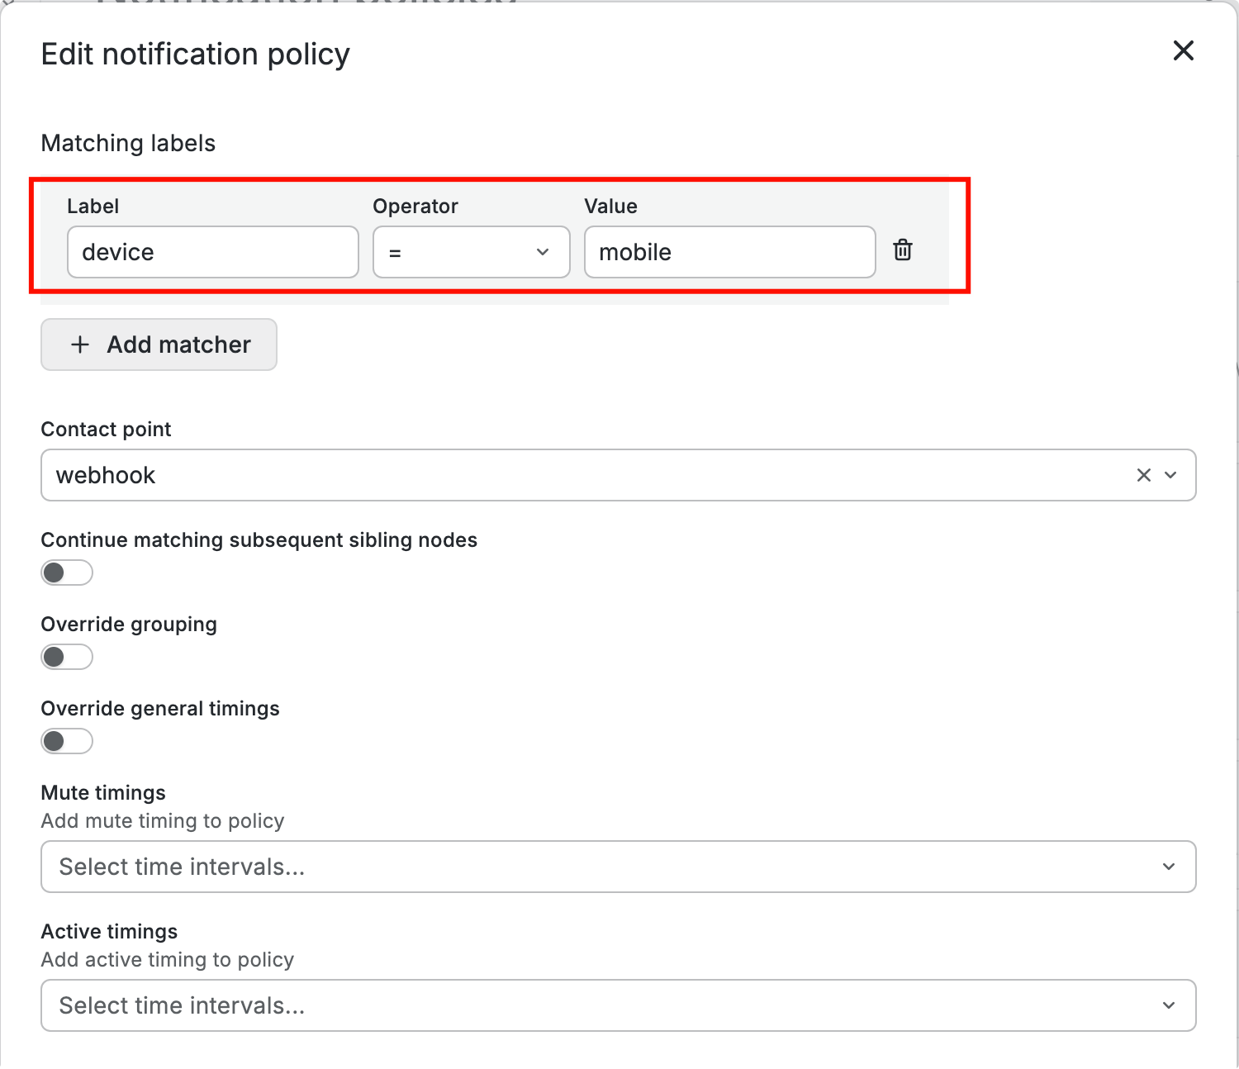Enable Continue matching subsequent sibling nodes
The width and height of the screenshot is (1239, 1069).
click(x=67, y=573)
